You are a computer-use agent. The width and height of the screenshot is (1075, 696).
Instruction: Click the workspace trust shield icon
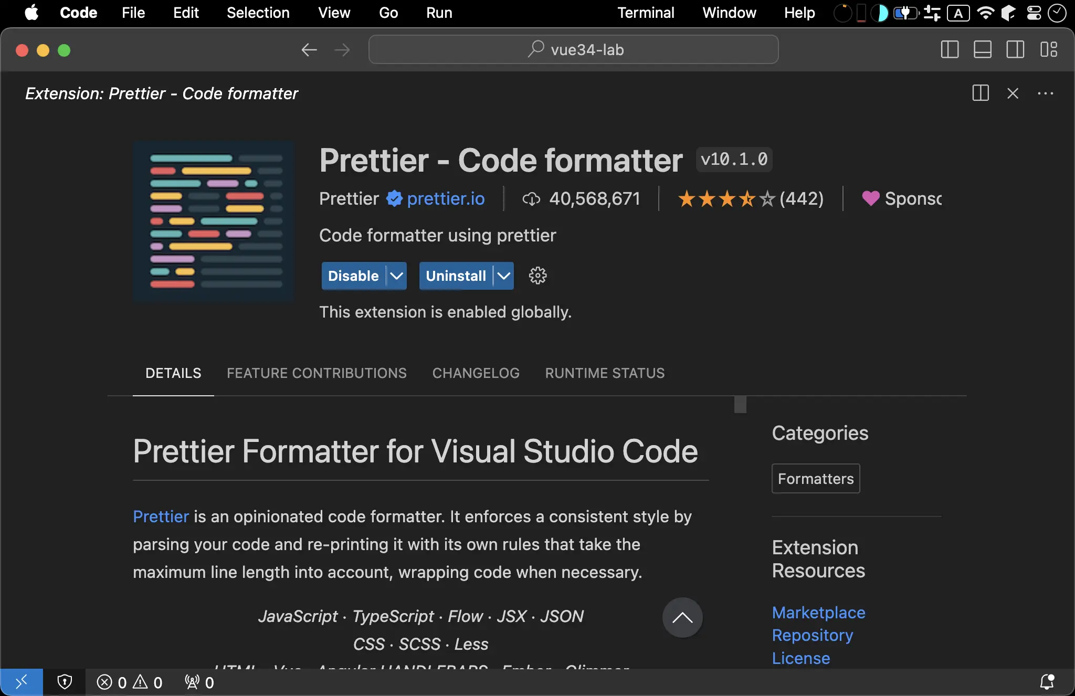tap(65, 682)
